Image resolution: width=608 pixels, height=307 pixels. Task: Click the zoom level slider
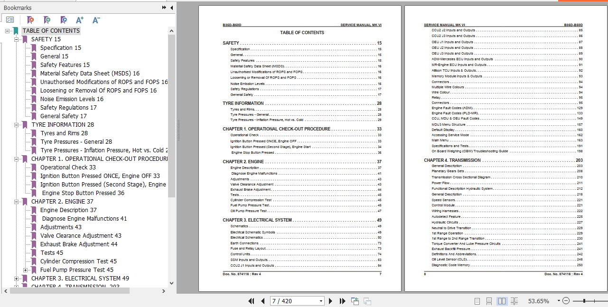click(584, 301)
